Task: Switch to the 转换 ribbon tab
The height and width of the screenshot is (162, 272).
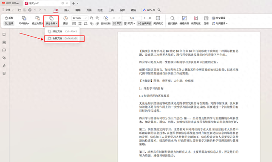Action: click(133, 10)
